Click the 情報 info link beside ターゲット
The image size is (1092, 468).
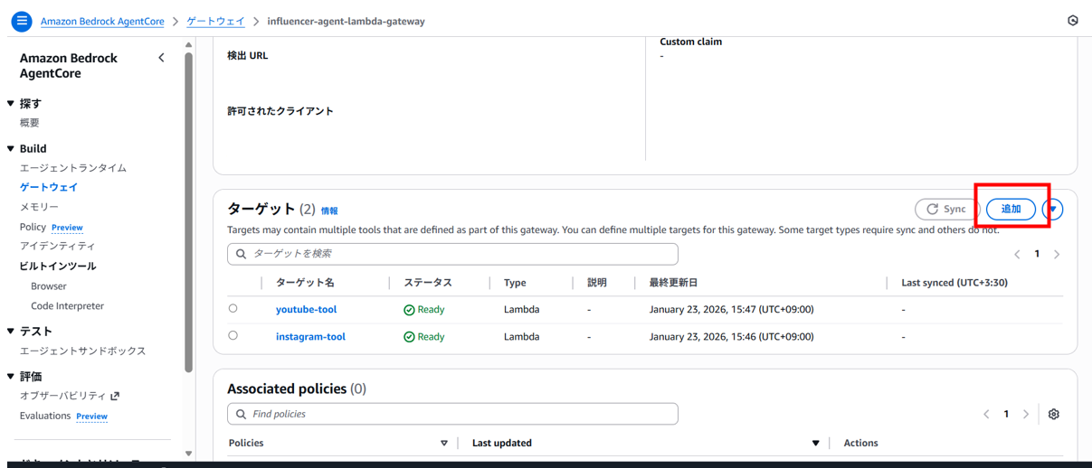pos(329,211)
